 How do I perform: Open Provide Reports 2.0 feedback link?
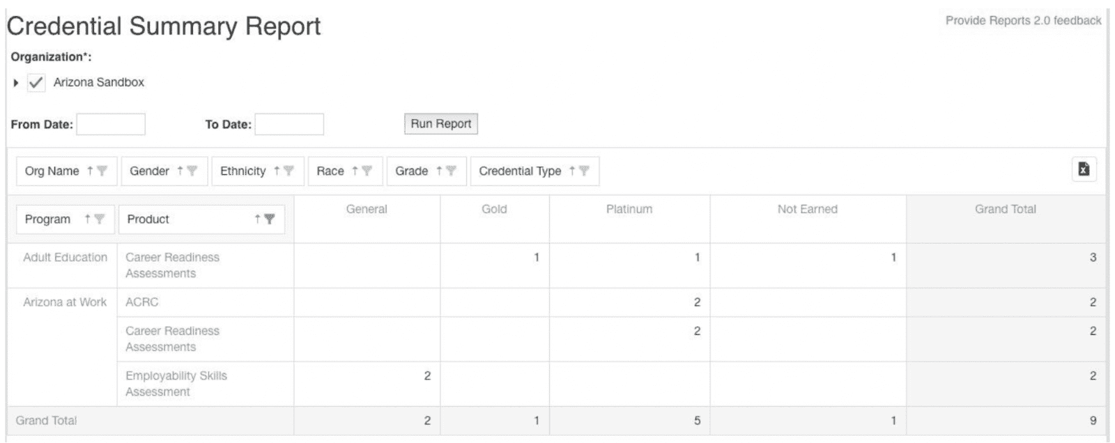tap(1023, 21)
